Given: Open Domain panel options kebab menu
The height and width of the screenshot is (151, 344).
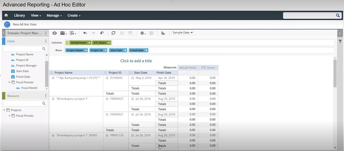Looking at the screenshot, I should [46, 33].
